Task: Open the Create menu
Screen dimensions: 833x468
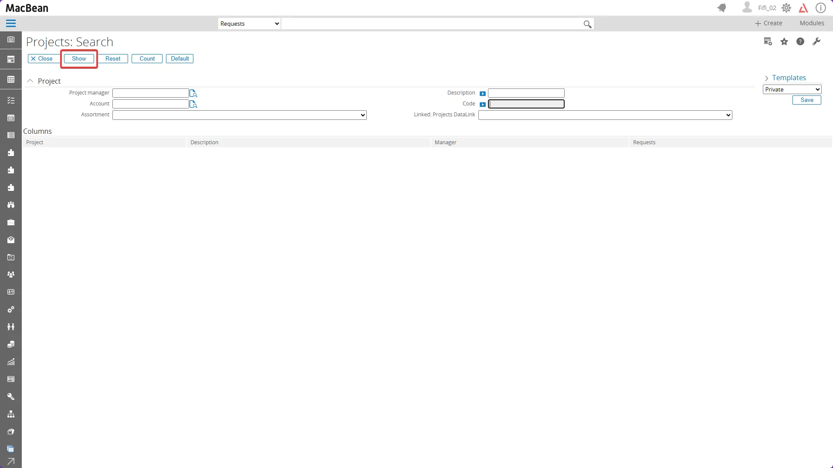Action: pos(769,23)
